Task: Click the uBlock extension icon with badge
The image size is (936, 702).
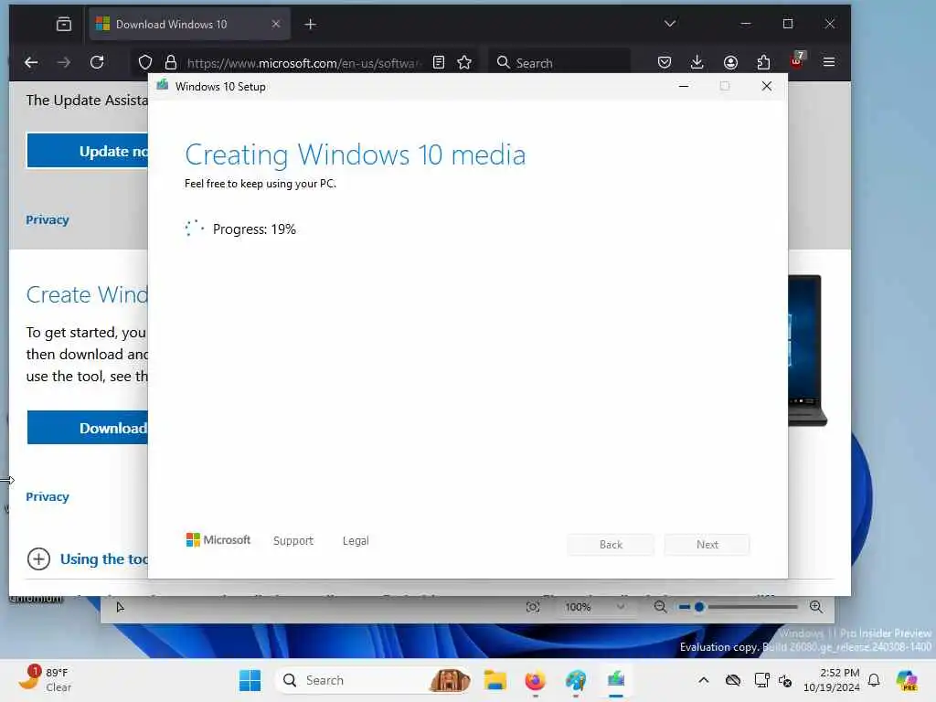Action: tap(797, 60)
